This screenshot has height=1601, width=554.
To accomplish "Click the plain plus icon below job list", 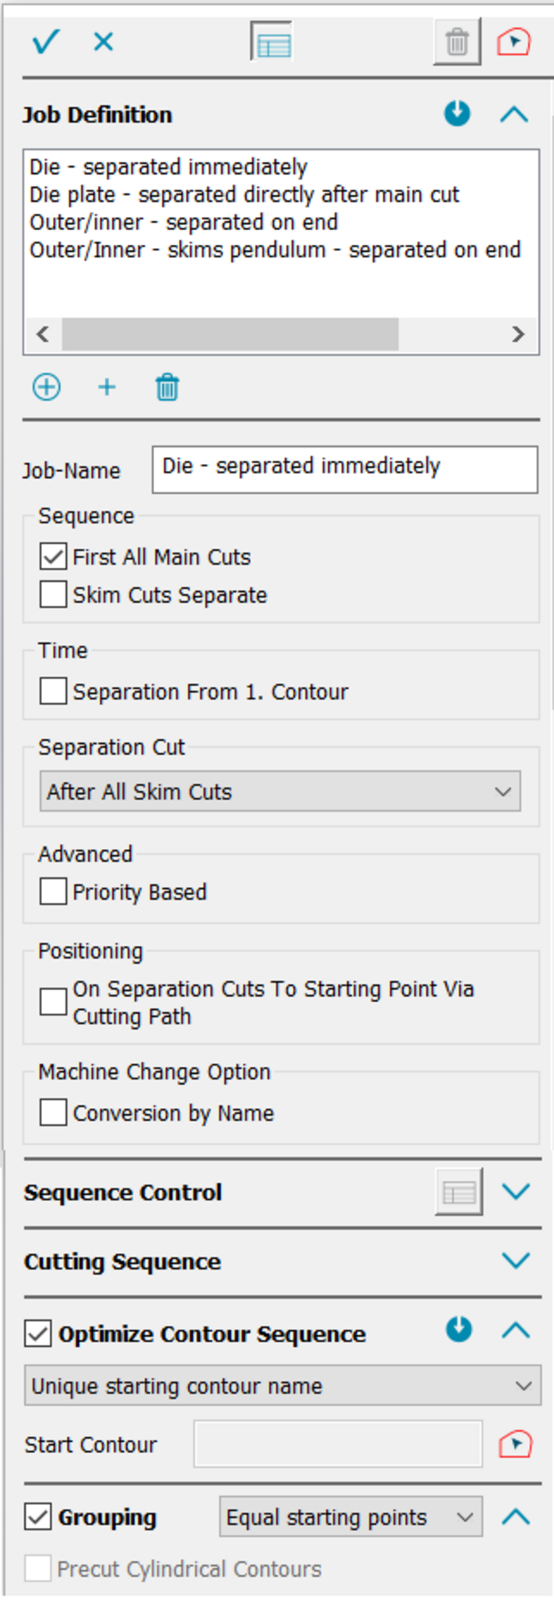I will 107,387.
